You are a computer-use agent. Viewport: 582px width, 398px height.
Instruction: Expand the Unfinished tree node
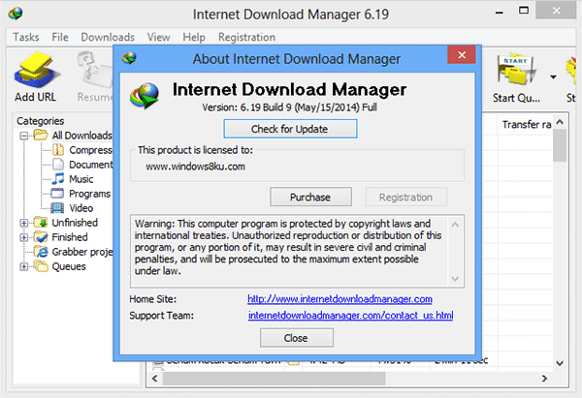[24, 223]
